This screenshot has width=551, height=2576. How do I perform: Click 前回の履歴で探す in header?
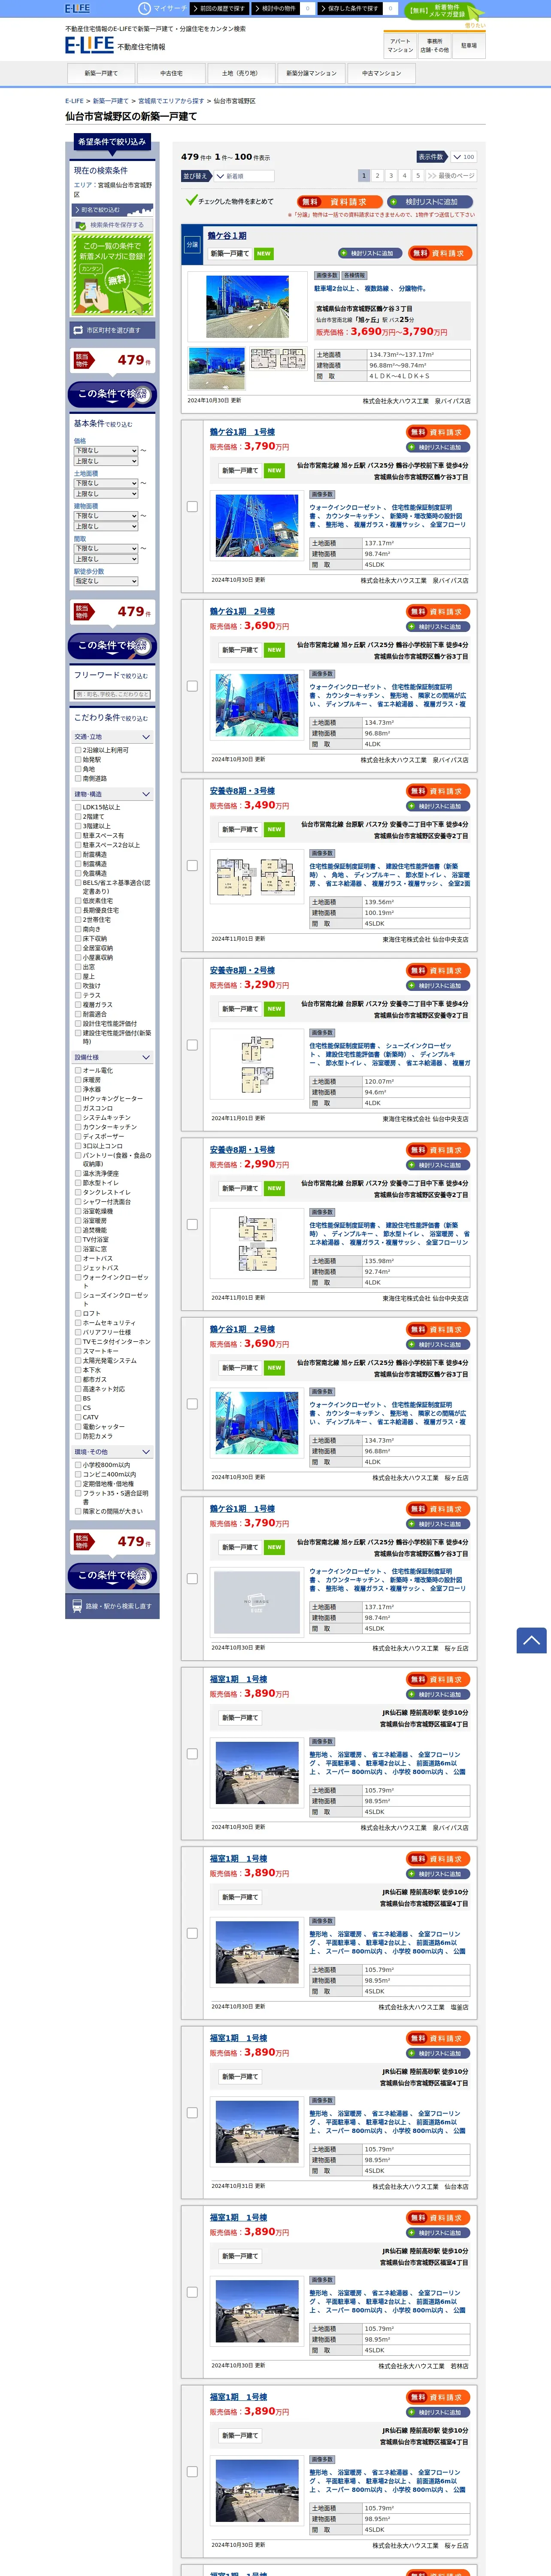click(x=219, y=8)
